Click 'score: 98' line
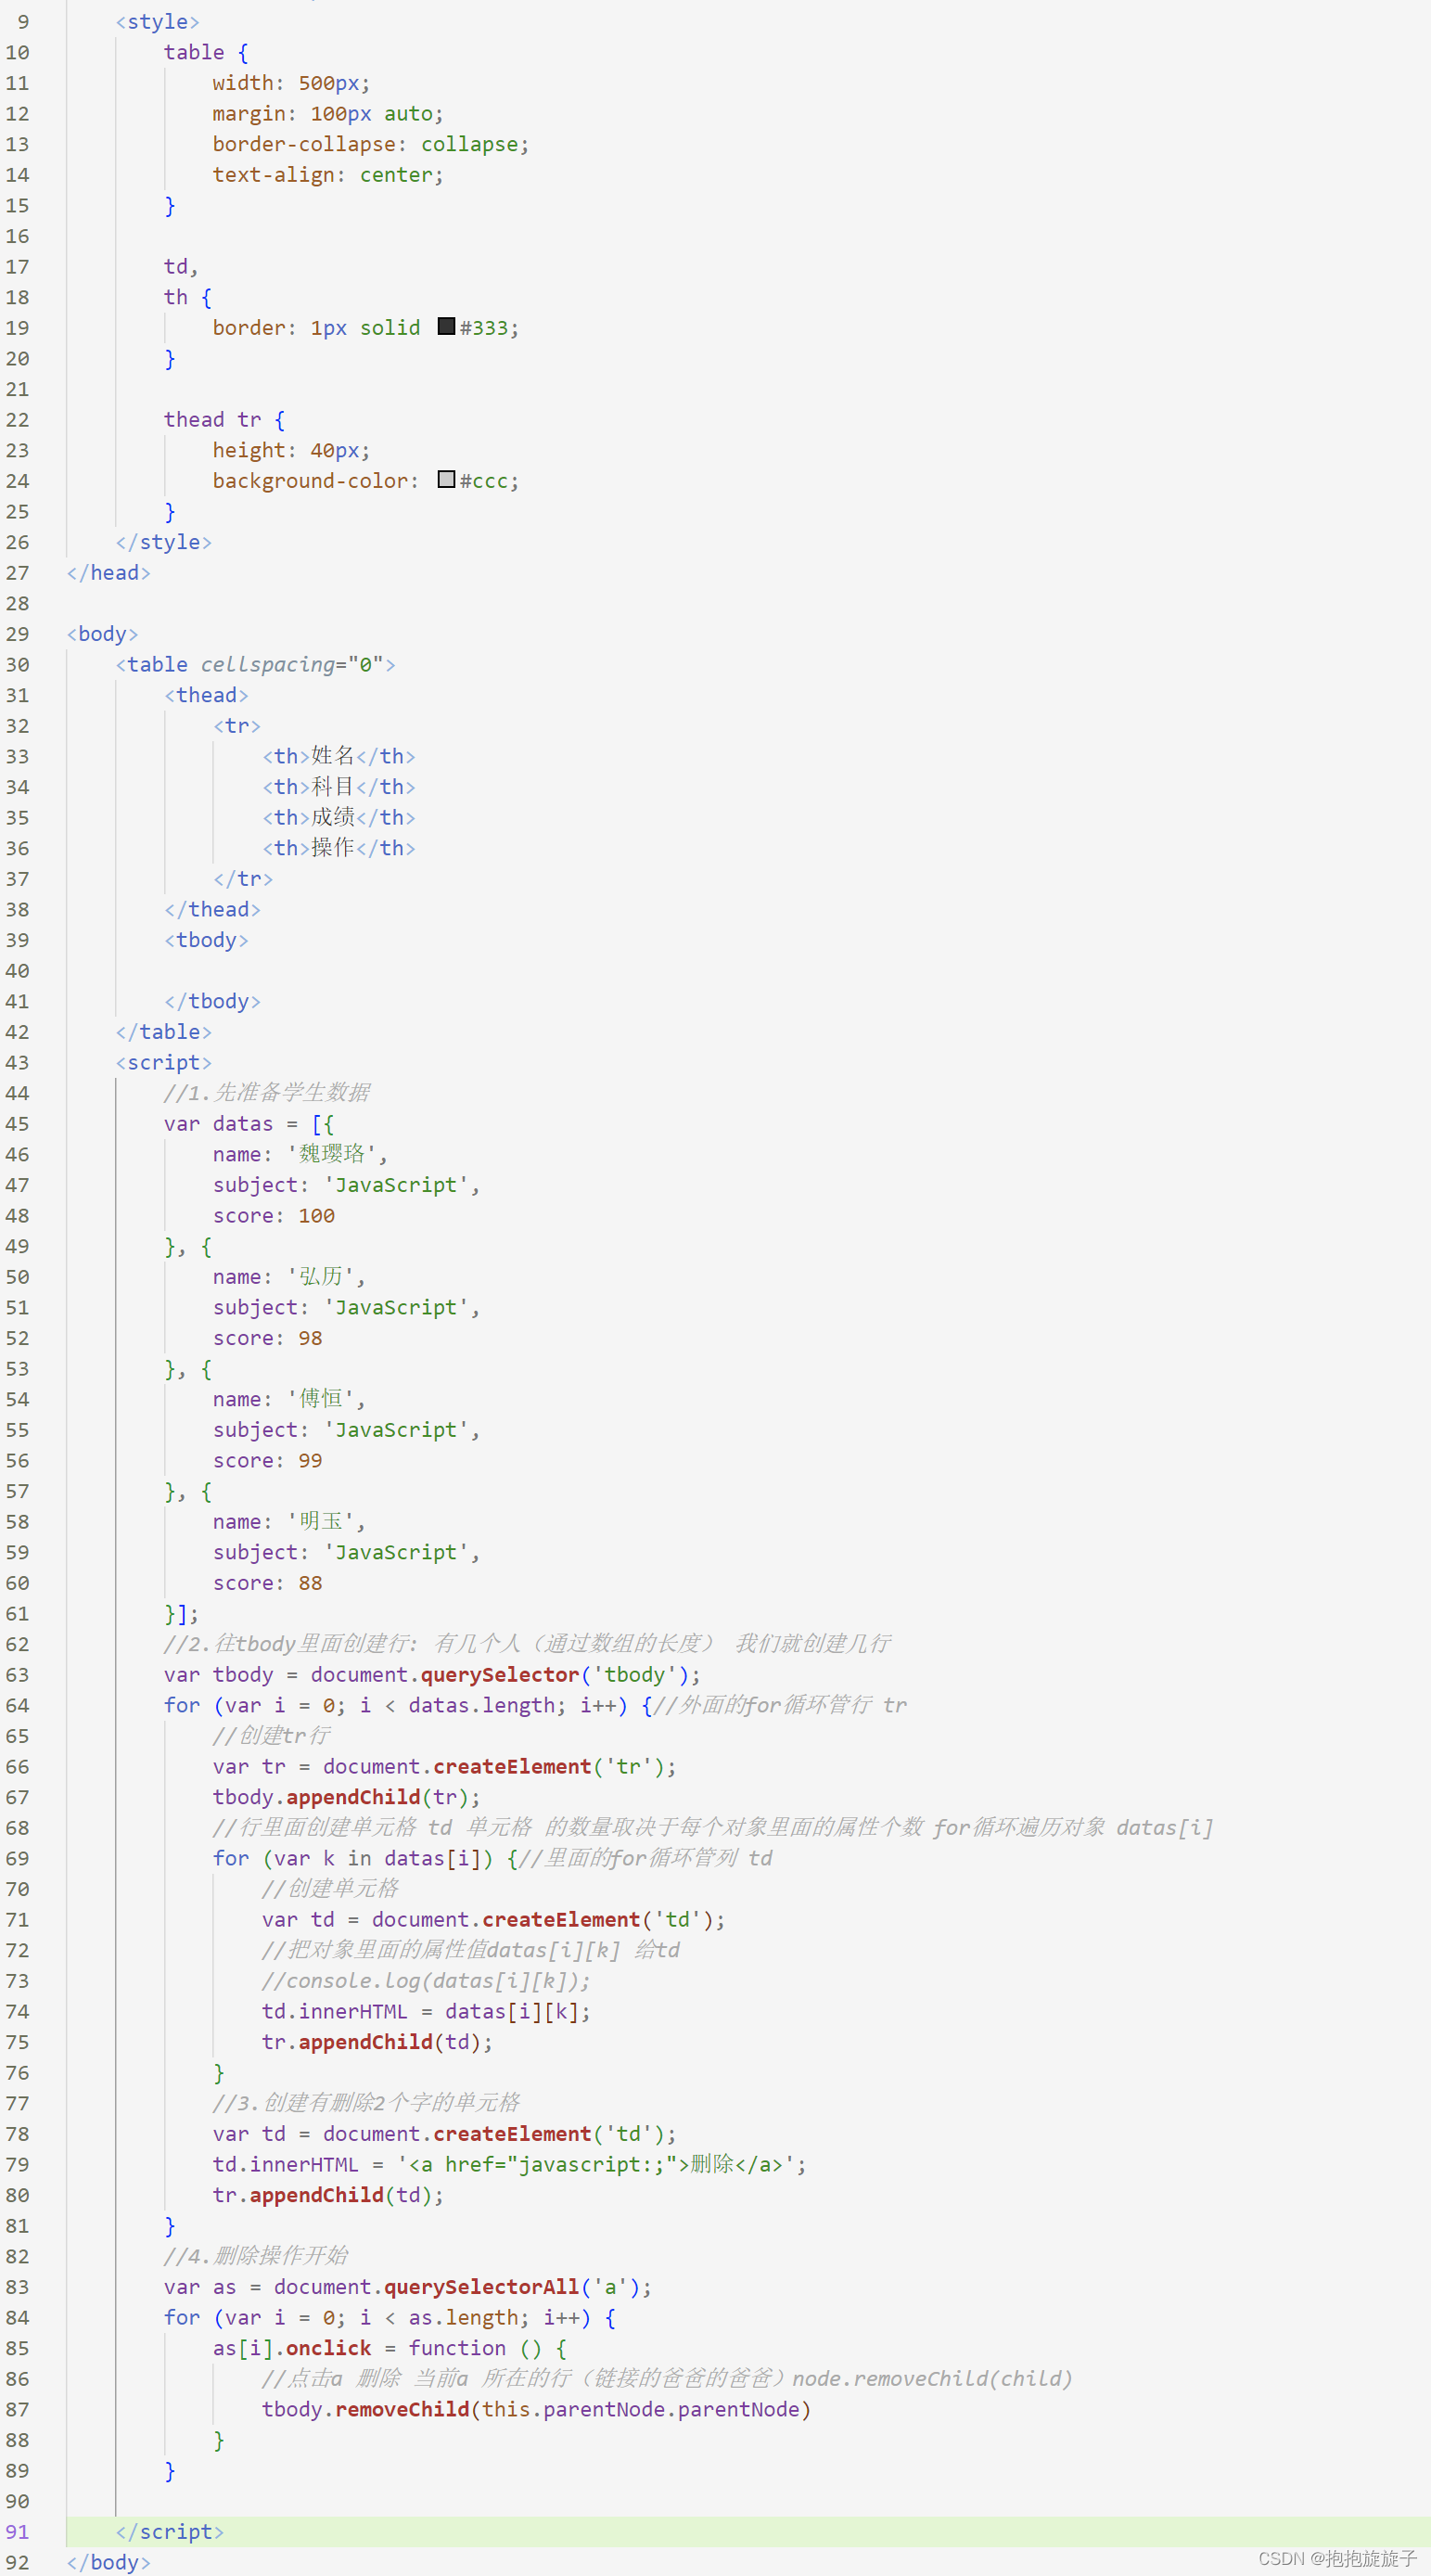 tap(267, 1337)
